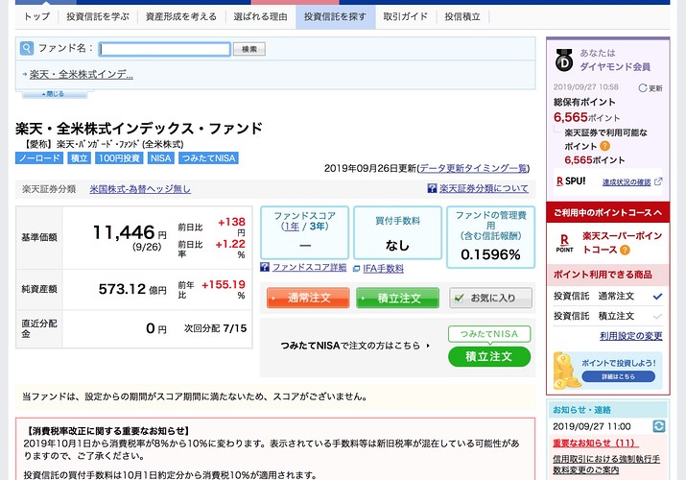Select the 1年 fund score period link
This screenshot has height=480, width=686.
pyautogui.click(x=292, y=227)
